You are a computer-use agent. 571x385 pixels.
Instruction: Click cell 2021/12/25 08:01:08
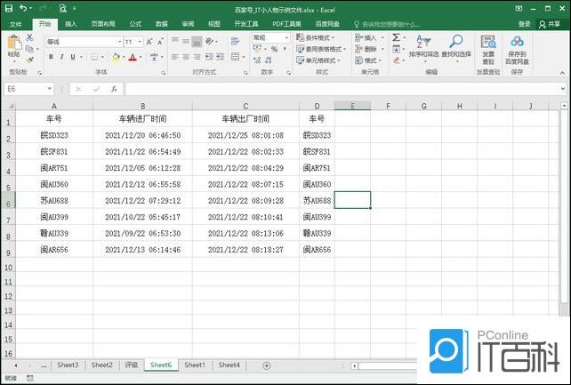coord(245,135)
